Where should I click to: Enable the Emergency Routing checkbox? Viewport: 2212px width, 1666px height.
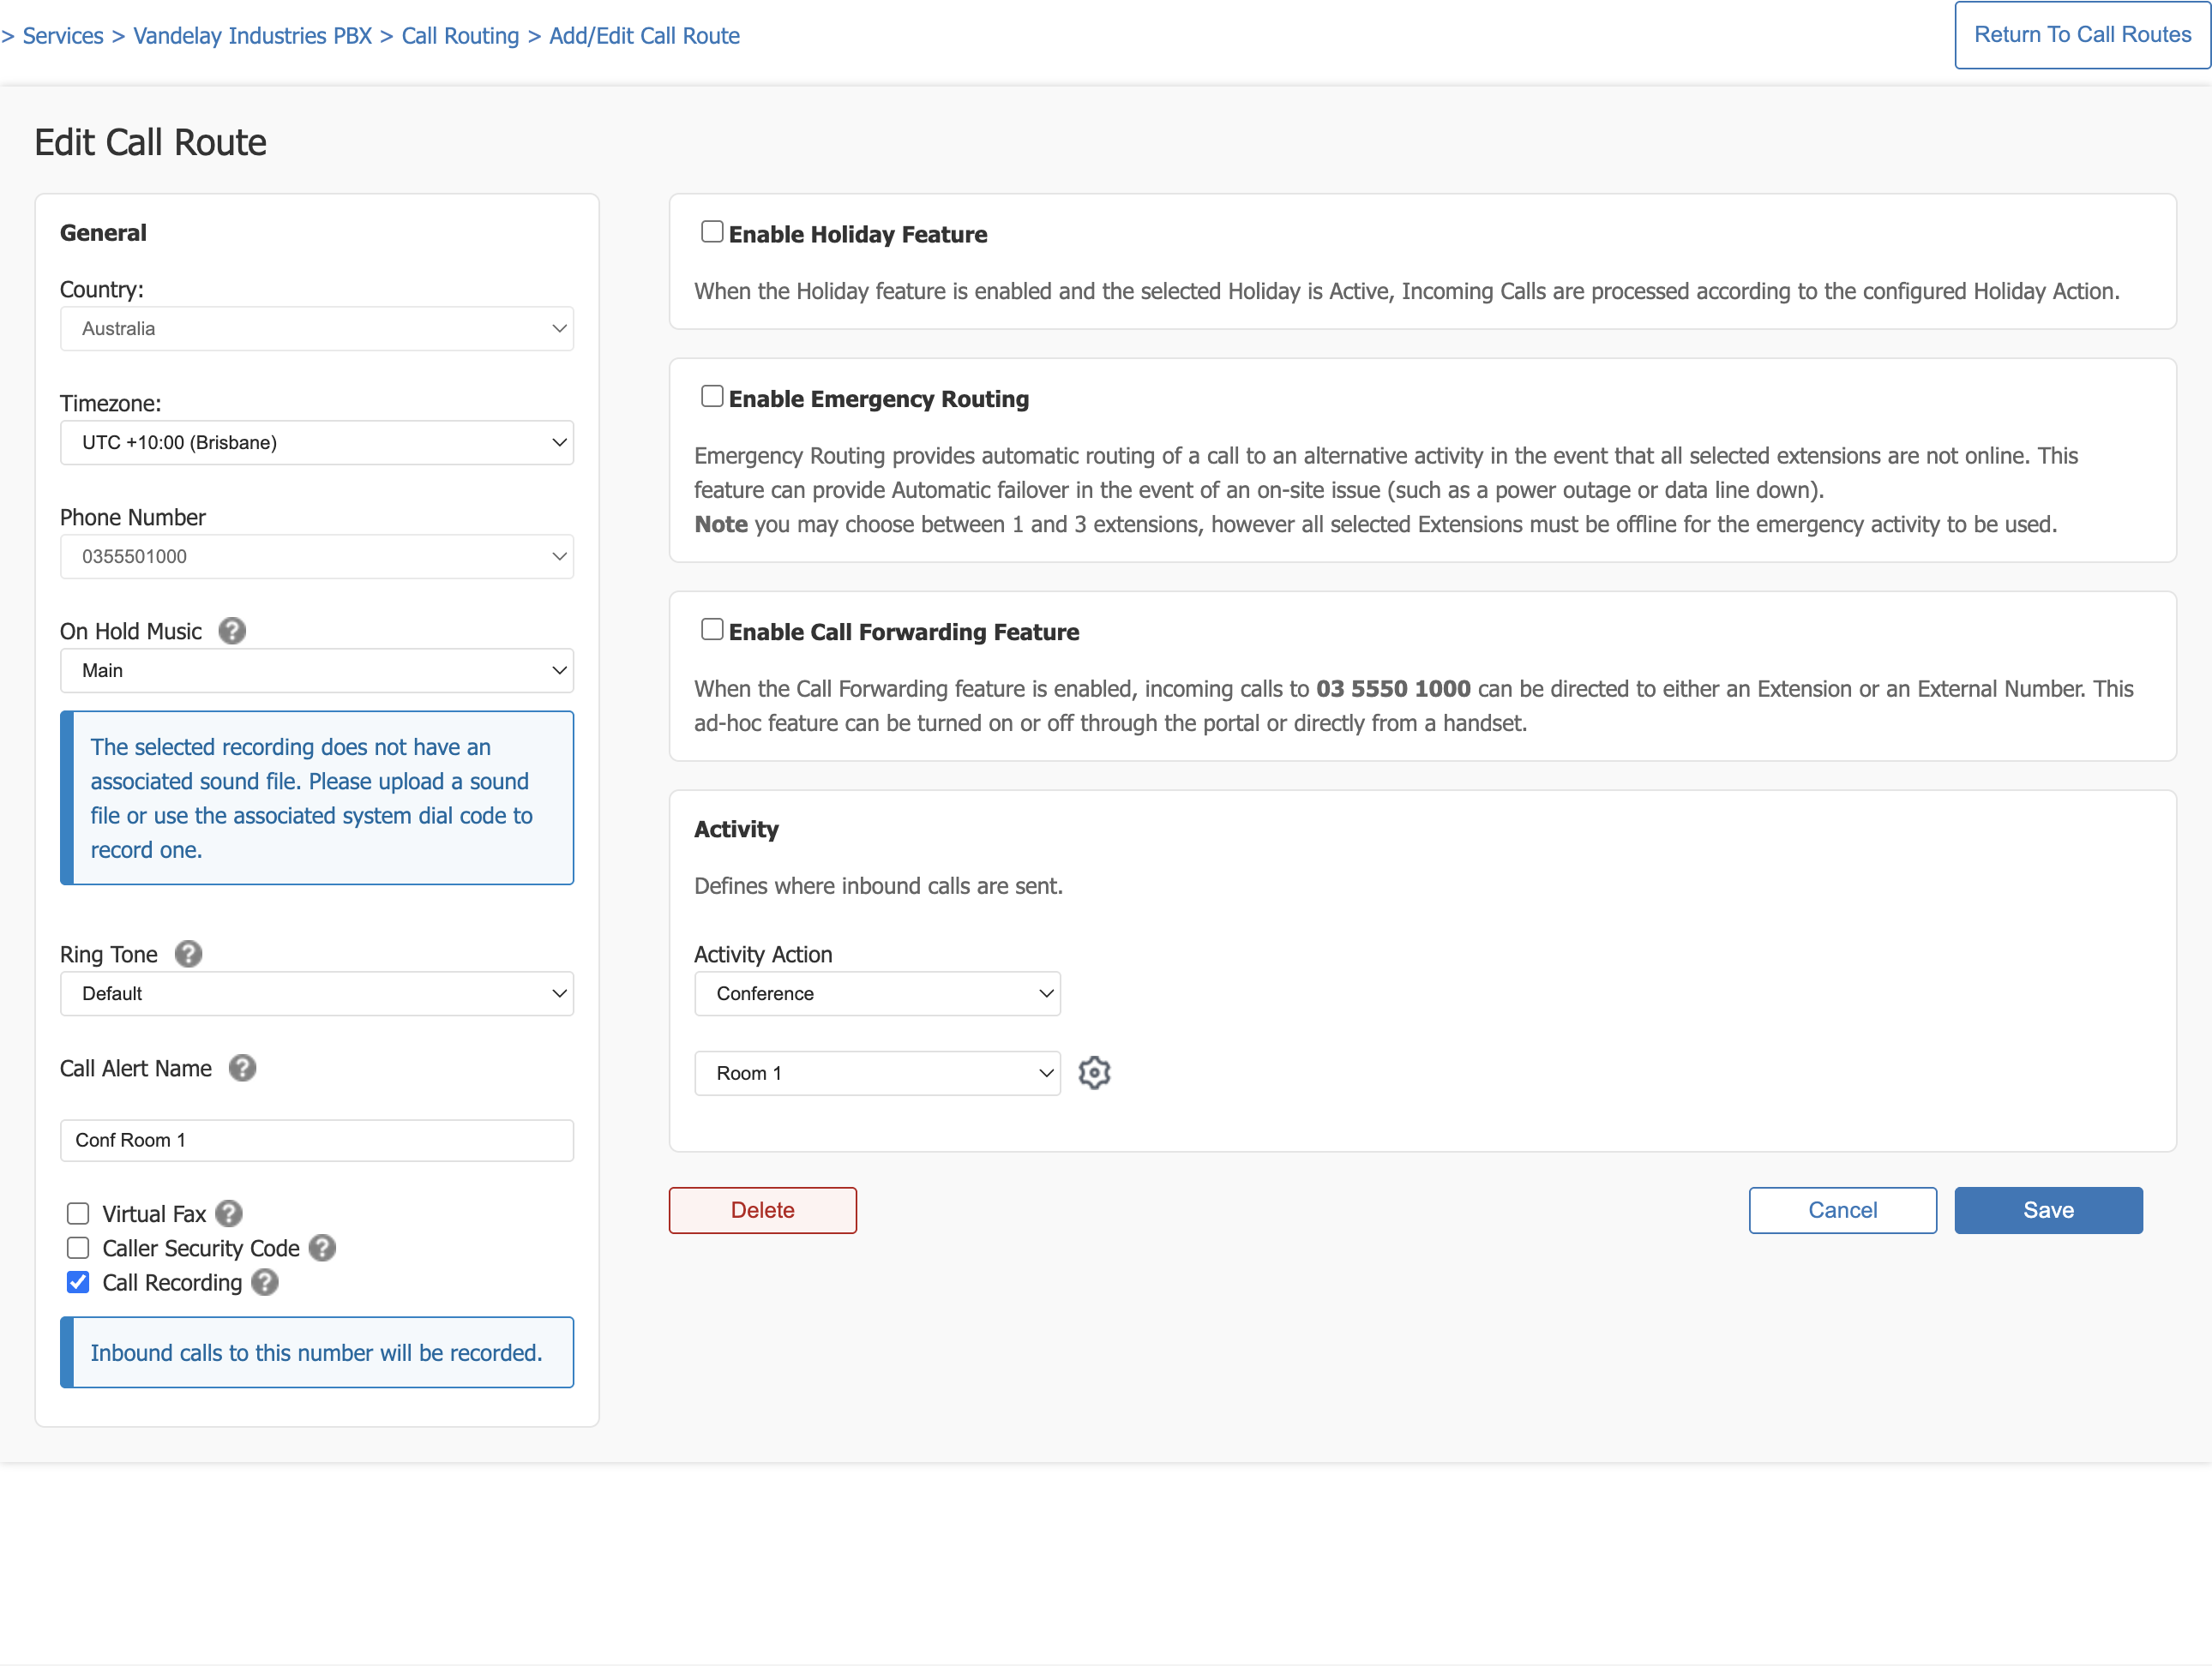(712, 397)
